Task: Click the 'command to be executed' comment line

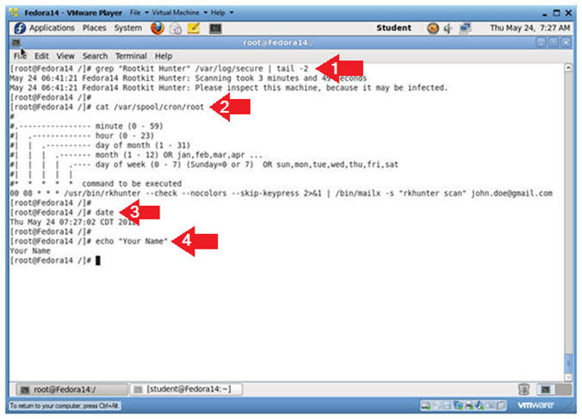Action: pos(96,183)
